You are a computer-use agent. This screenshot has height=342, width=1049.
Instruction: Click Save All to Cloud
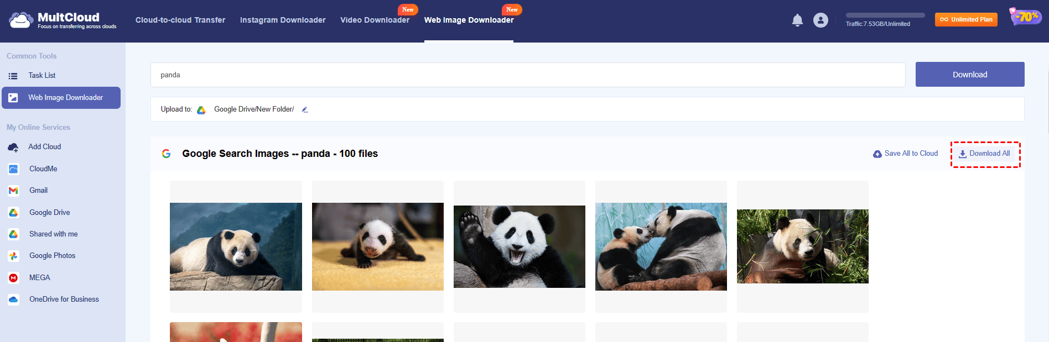(906, 154)
